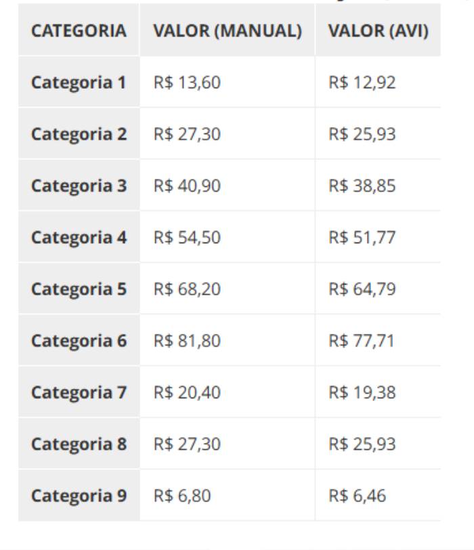Click the CATEGORIA column header
Screen dimensions: 474x550
(79, 30)
